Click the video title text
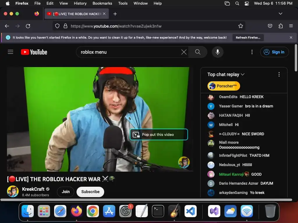298x223 pixels. click(x=61, y=179)
